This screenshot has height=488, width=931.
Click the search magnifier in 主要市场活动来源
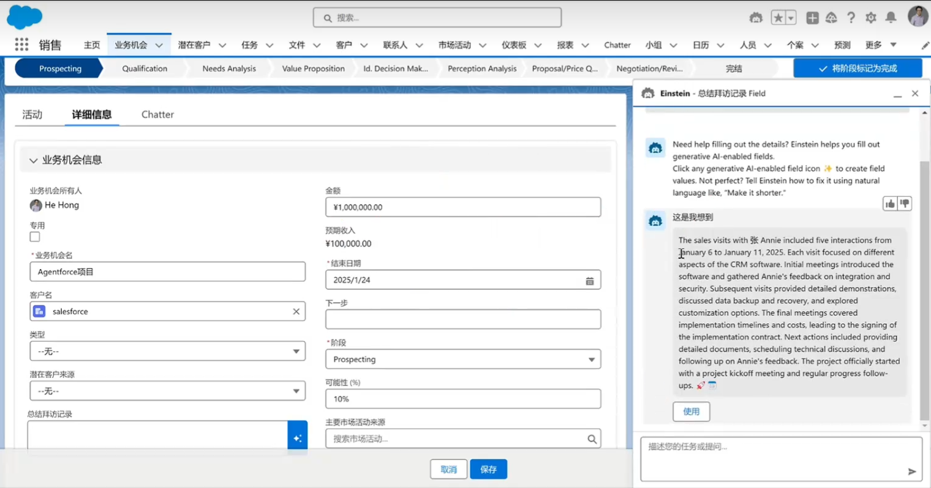click(x=592, y=438)
